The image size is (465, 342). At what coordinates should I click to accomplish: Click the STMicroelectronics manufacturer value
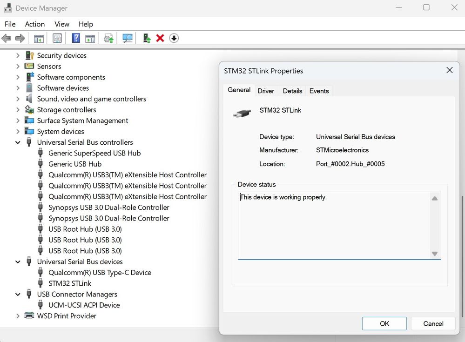(342, 150)
